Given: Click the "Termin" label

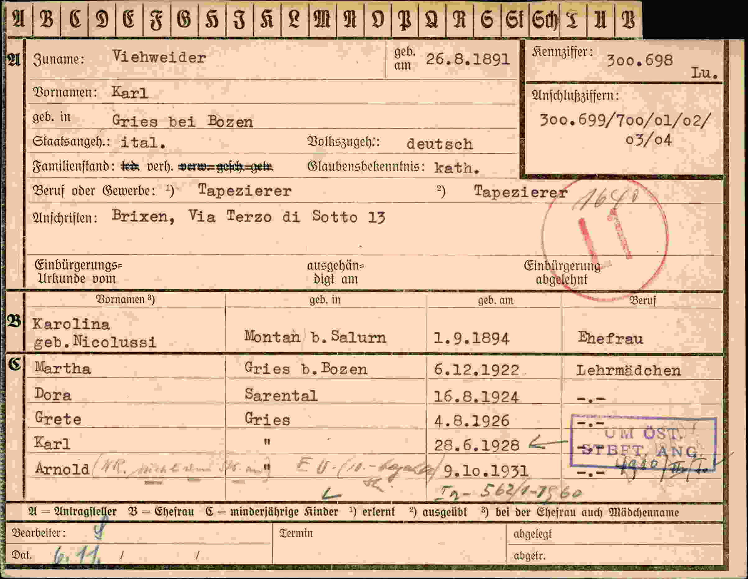Looking at the screenshot, I should click(296, 533).
